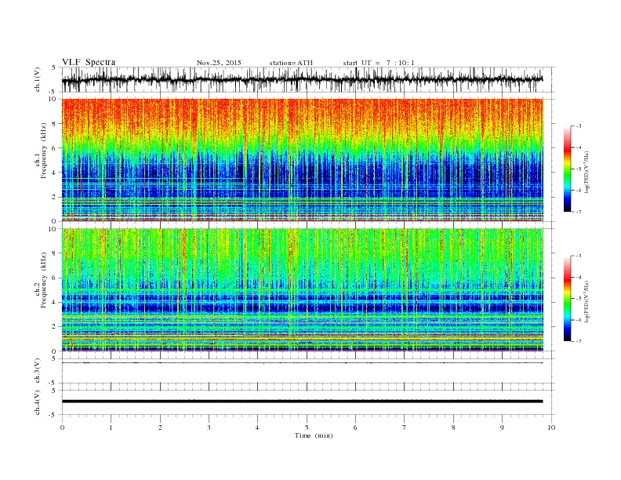
Task: Click time axis tick label "2"
Action: click(x=160, y=427)
